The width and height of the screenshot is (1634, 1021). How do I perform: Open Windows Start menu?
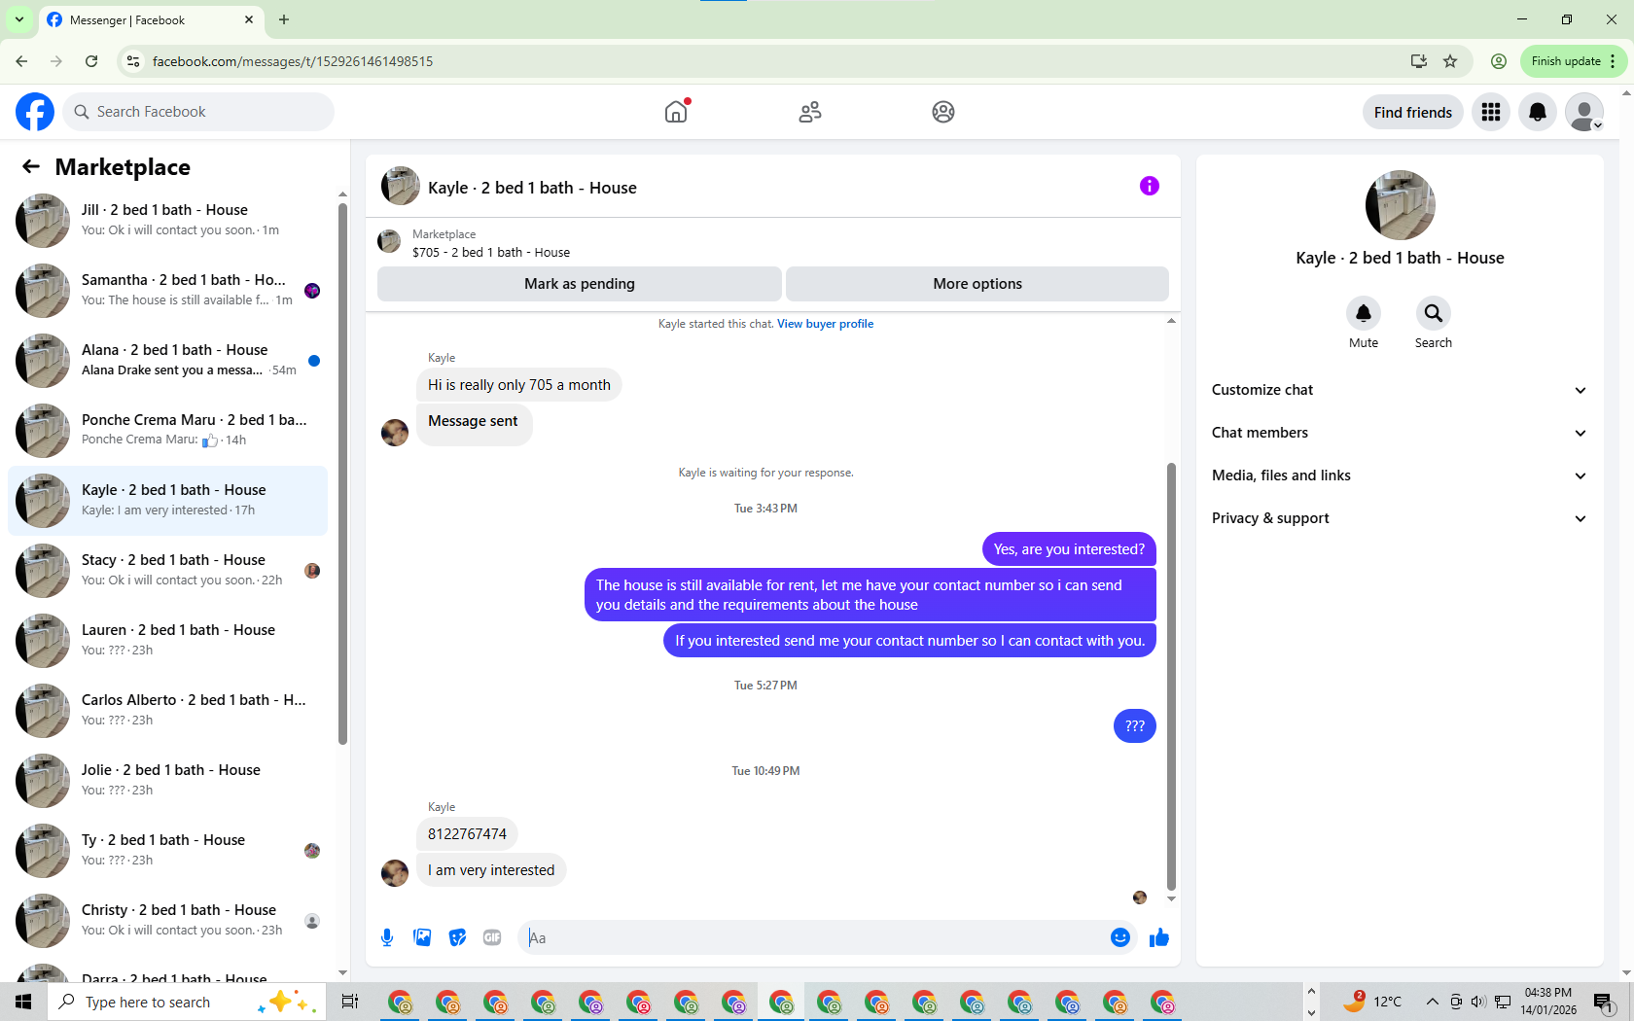pyautogui.click(x=23, y=1002)
